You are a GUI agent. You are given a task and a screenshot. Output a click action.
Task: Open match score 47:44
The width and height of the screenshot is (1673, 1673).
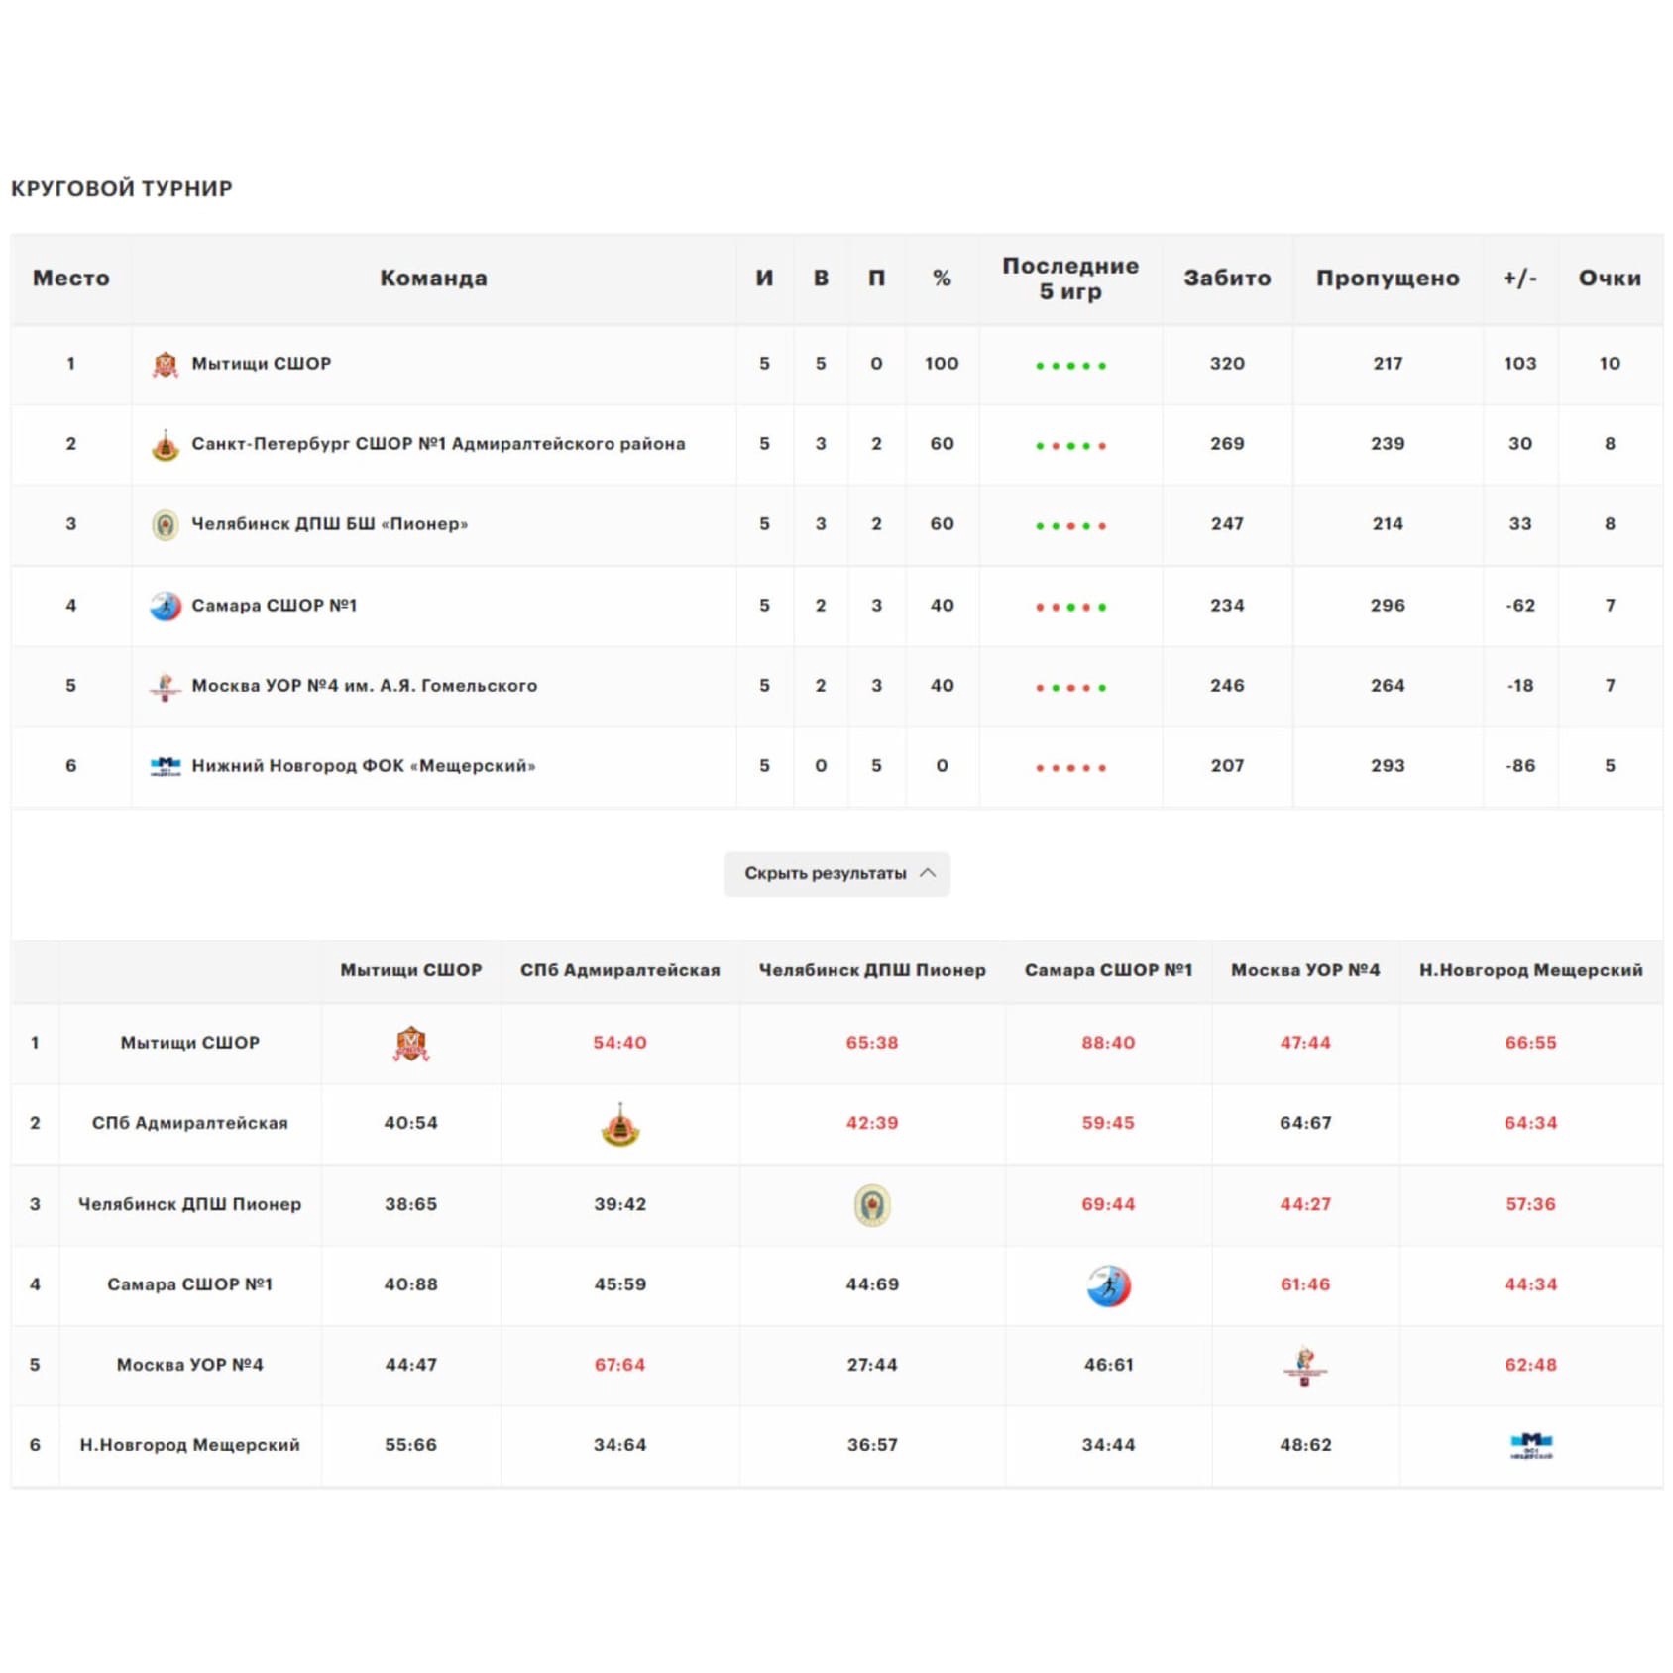(x=1305, y=1043)
